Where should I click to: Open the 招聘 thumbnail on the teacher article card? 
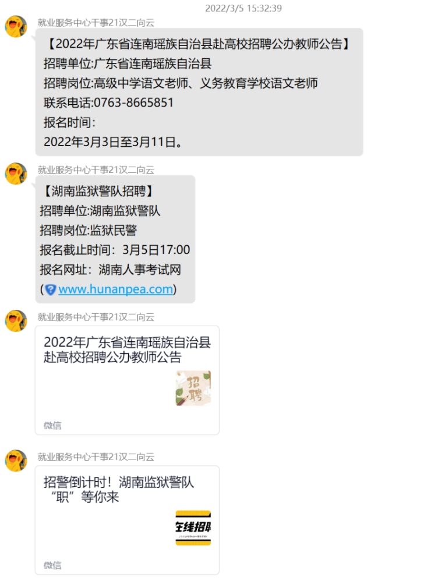pos(193,388)
